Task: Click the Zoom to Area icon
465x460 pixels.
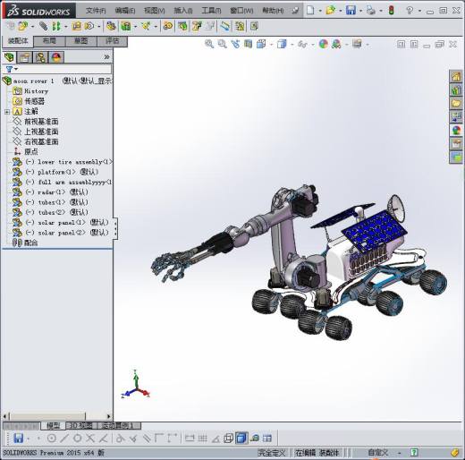Action: coord(222,44)
